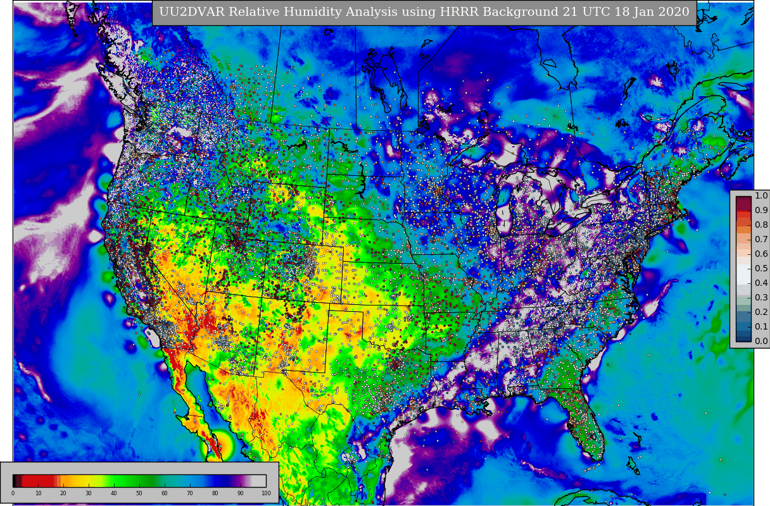
Task: Click the '0.8' label on the right colorbar
Action: [x=761, y=225]
